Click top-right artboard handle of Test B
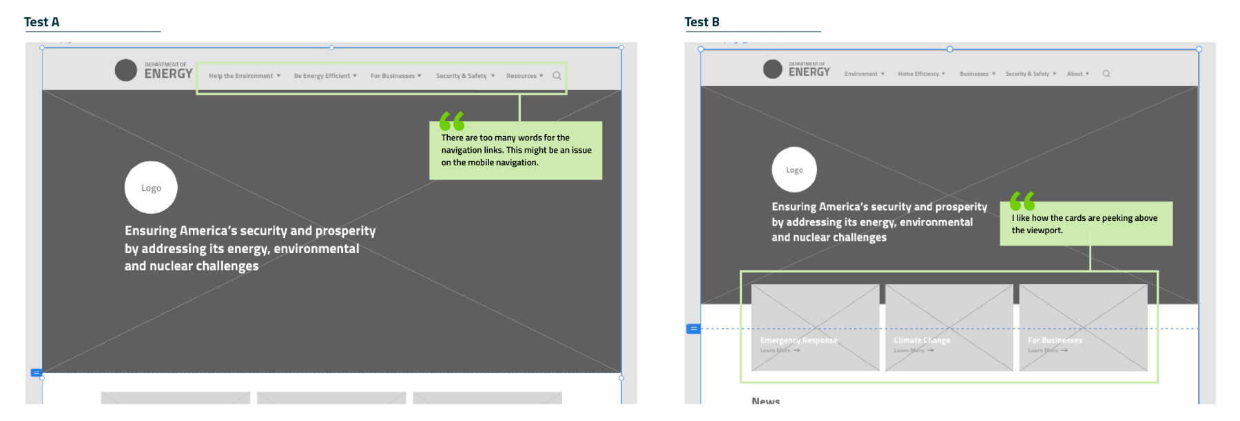 pos(1199,49)
